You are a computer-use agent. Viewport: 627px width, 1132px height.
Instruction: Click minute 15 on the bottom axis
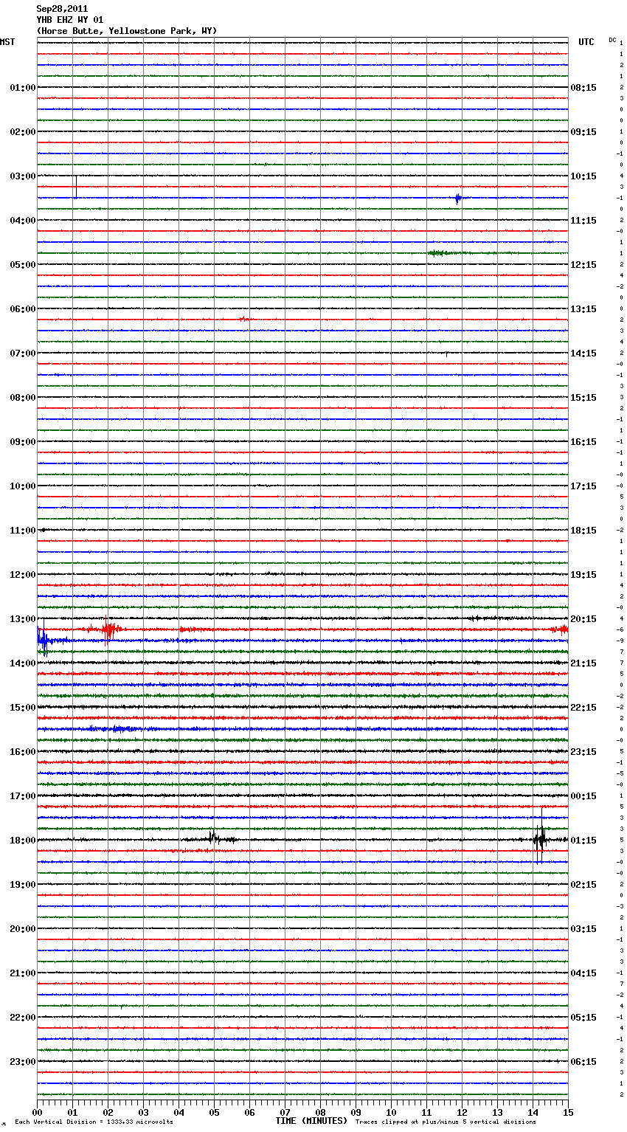coord(568,1112)
